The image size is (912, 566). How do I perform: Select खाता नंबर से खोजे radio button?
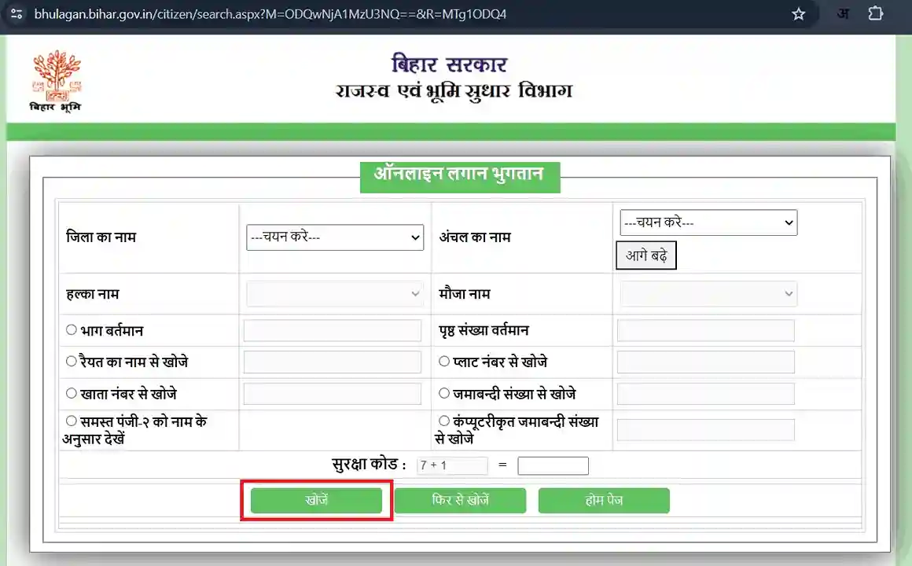pyautogui.click(x=72, y=393)
